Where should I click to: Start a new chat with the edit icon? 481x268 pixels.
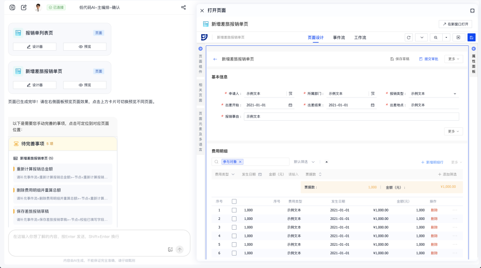24,8
